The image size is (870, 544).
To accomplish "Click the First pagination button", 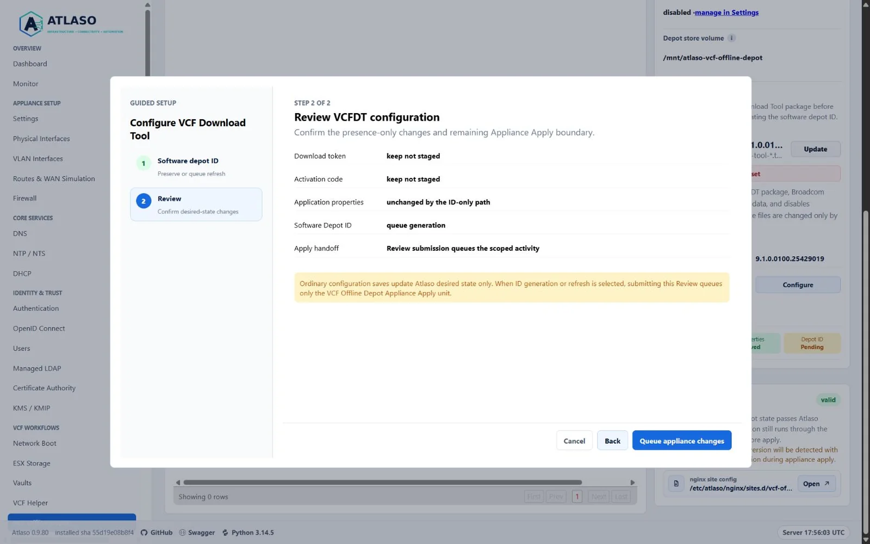I will tap(534, 496).
